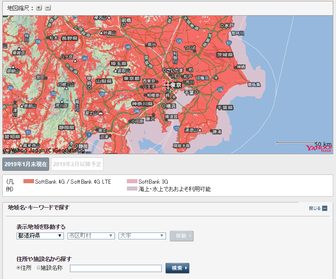Click 静岡 city label on map
Image resolution: width=336 pixels, height=279 pixels.
83,146
